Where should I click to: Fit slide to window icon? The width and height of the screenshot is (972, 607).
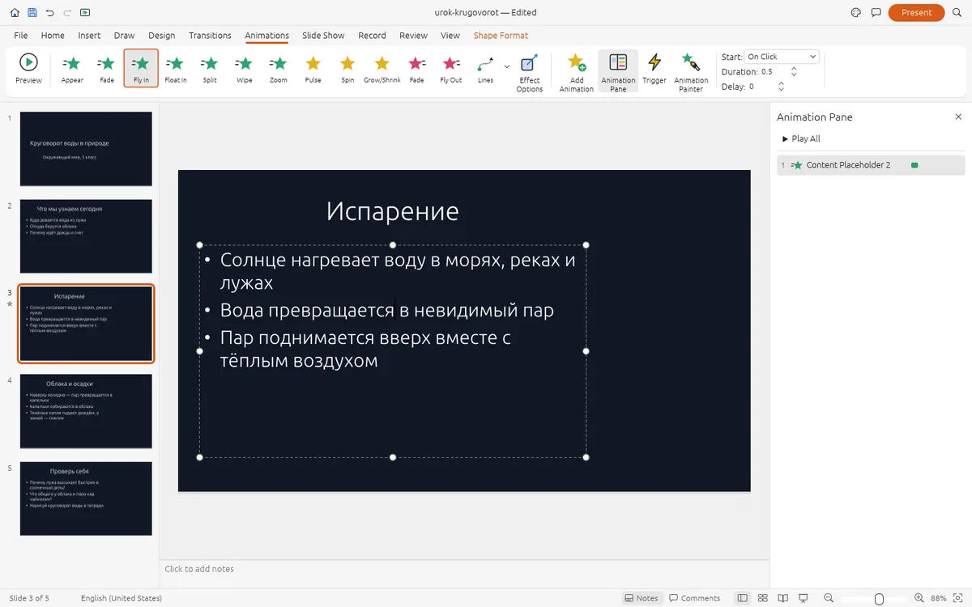[x=959, y=598]
